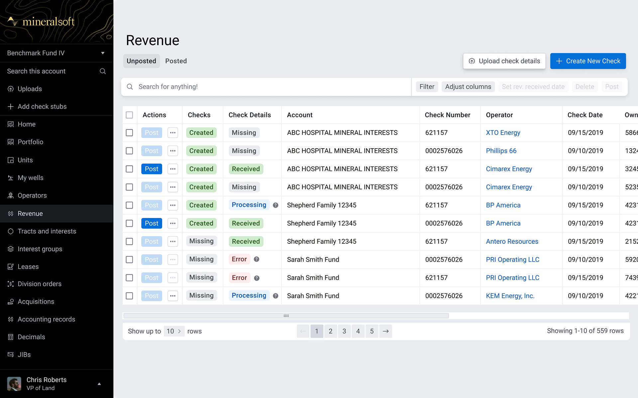Screen dimensions: 638x398
Task: Click the Chris Roberts avatar photo
Action: [14, 384]
